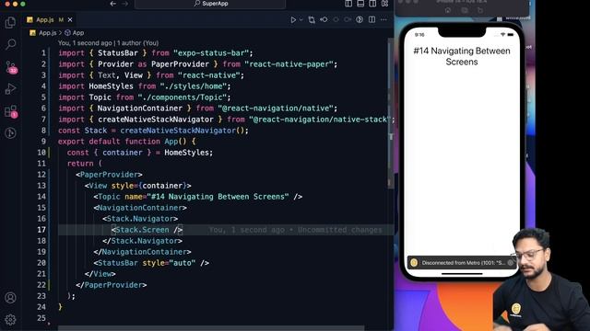The width and height of the screenshot is (590, 331).
Task: Open the Git graph icon below Extensions
Action: [10, 133]
